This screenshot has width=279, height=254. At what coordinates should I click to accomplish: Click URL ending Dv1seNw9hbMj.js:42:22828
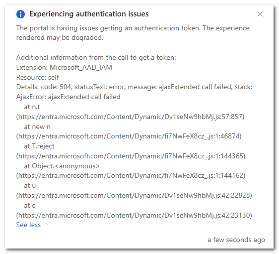134,195
